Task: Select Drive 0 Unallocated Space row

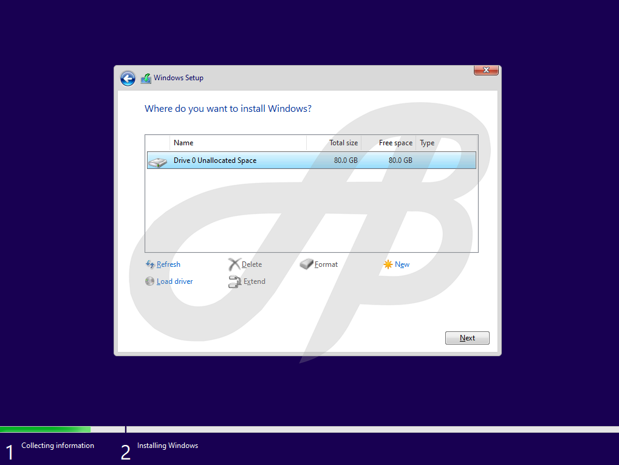Action: 312,160
